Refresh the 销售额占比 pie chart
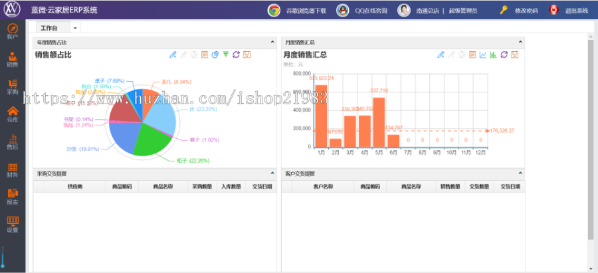Screen dimensions: 598x273 (x=236, y=54)
